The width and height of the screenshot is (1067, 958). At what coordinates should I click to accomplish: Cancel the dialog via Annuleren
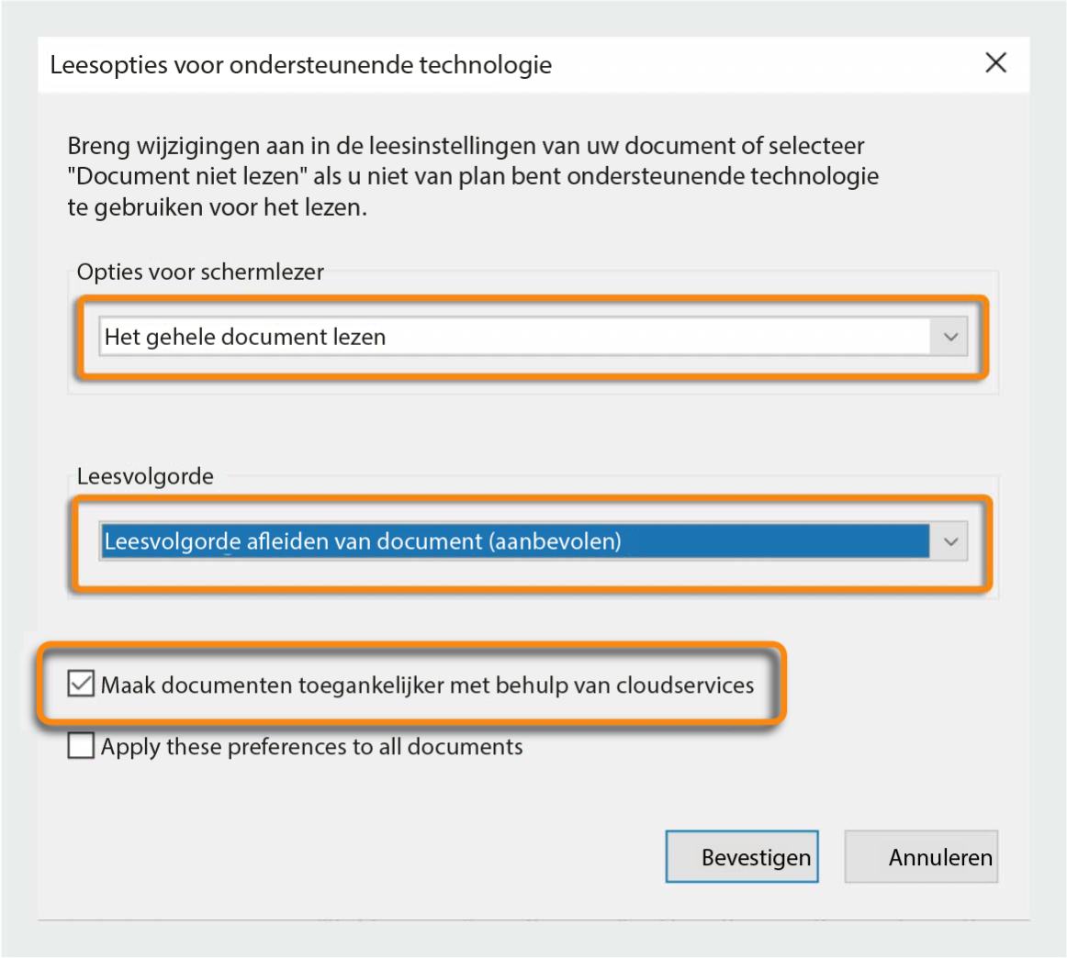coord(921,856)
